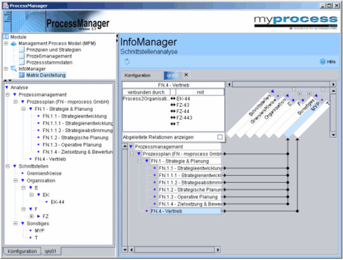Click the row tree bottom scroll-right arrow
Screen dimensions: 343x260
click(x=218, y=250)
